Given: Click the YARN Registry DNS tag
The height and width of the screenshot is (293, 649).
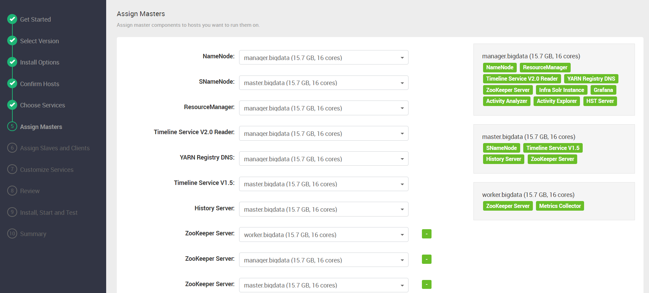Looking at the screenshot, I should pyautogui.click(x=591, y=79).
